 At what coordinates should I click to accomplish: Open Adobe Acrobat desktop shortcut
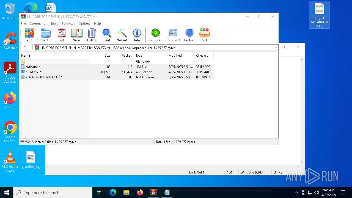tap(10, 72)
